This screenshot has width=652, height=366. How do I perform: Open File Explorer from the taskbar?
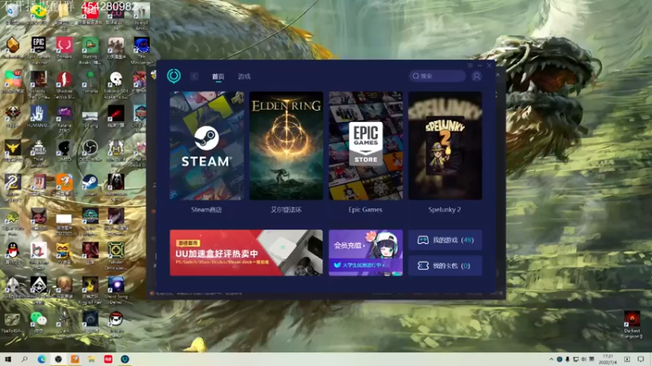coord(91,359)
